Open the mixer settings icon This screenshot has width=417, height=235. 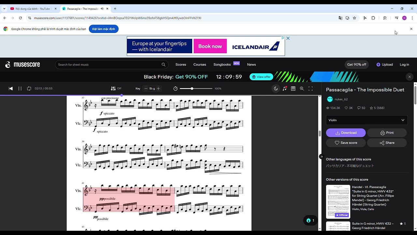coord(113,88)
